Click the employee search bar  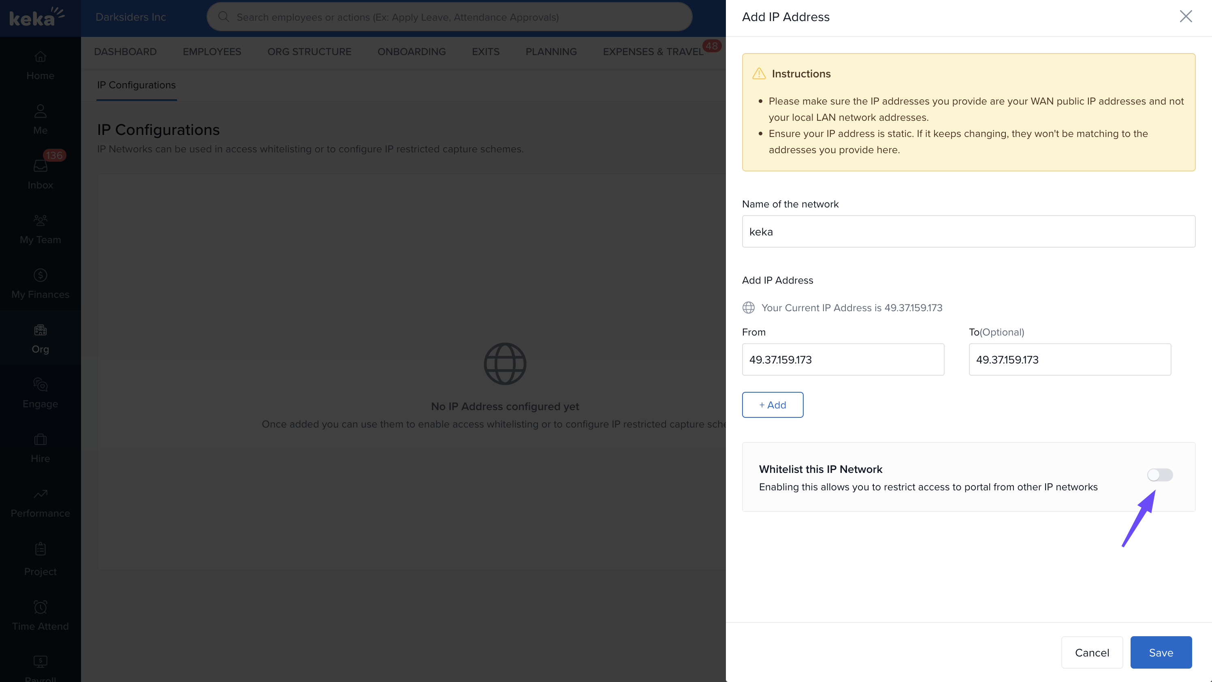coord(449,17)
